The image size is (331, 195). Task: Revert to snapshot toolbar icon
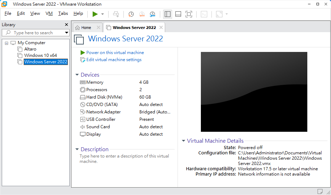142,14
